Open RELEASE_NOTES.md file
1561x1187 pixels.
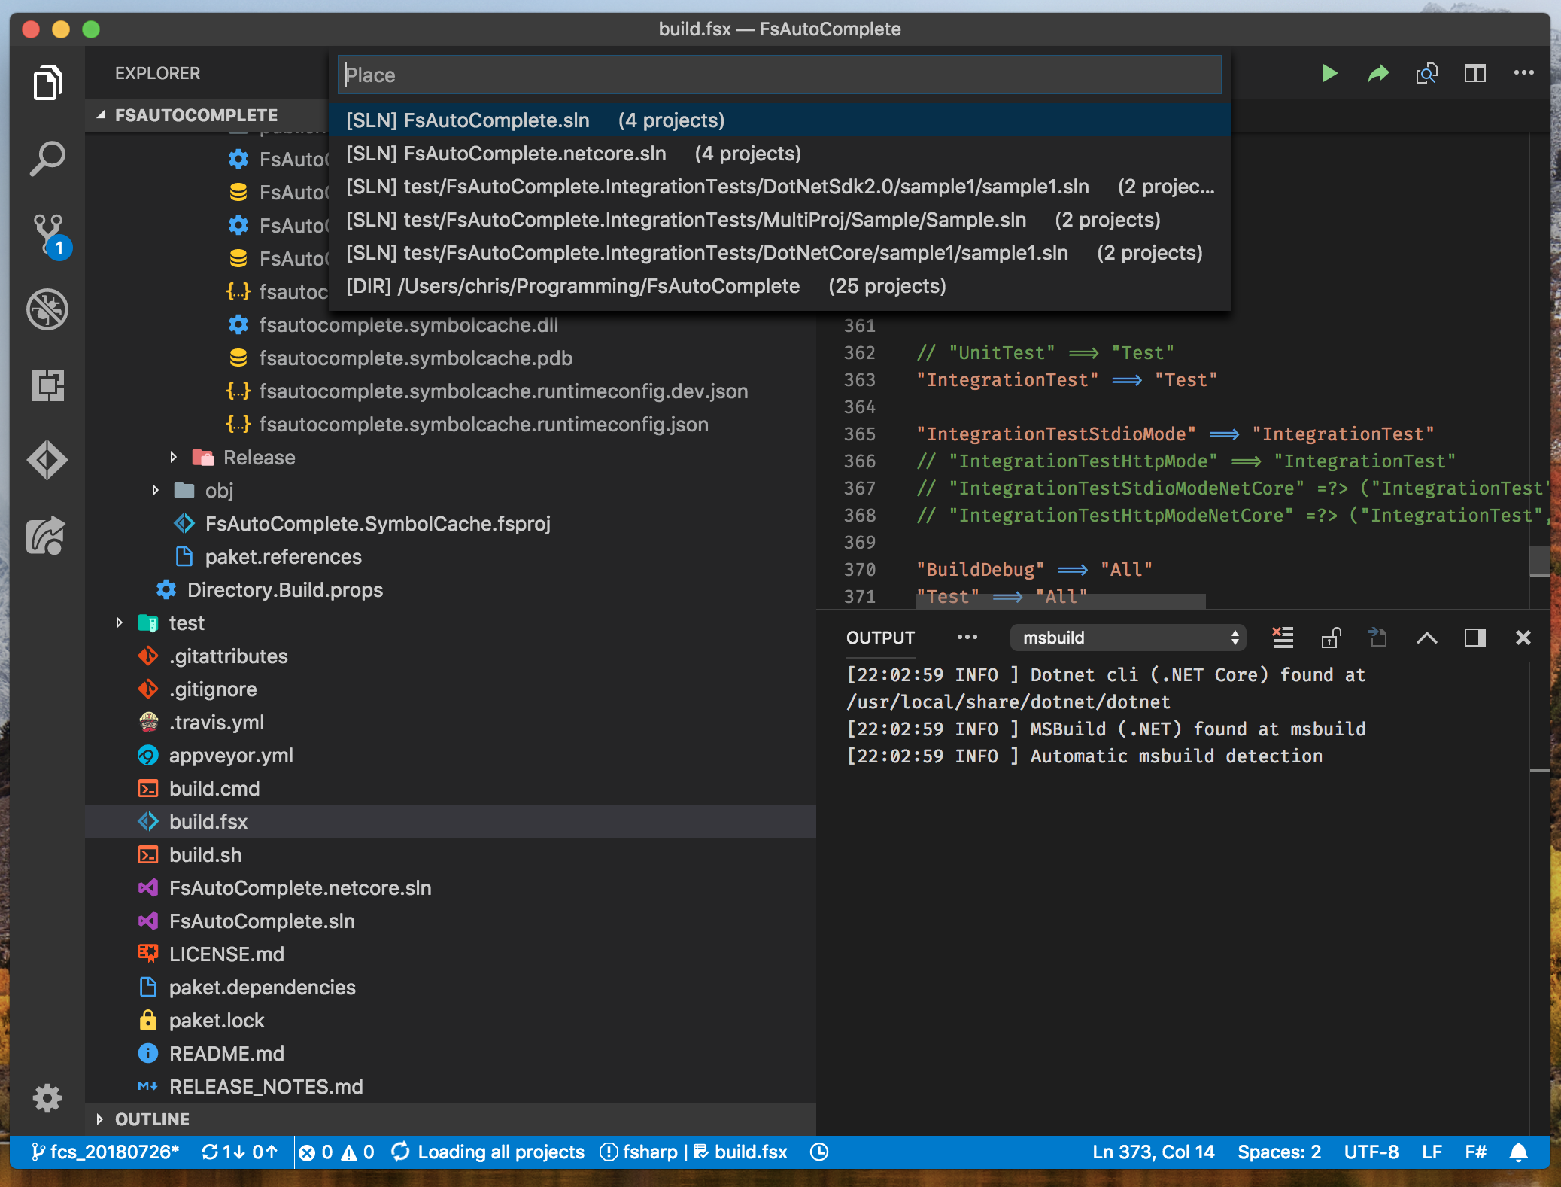(451, 1087)
